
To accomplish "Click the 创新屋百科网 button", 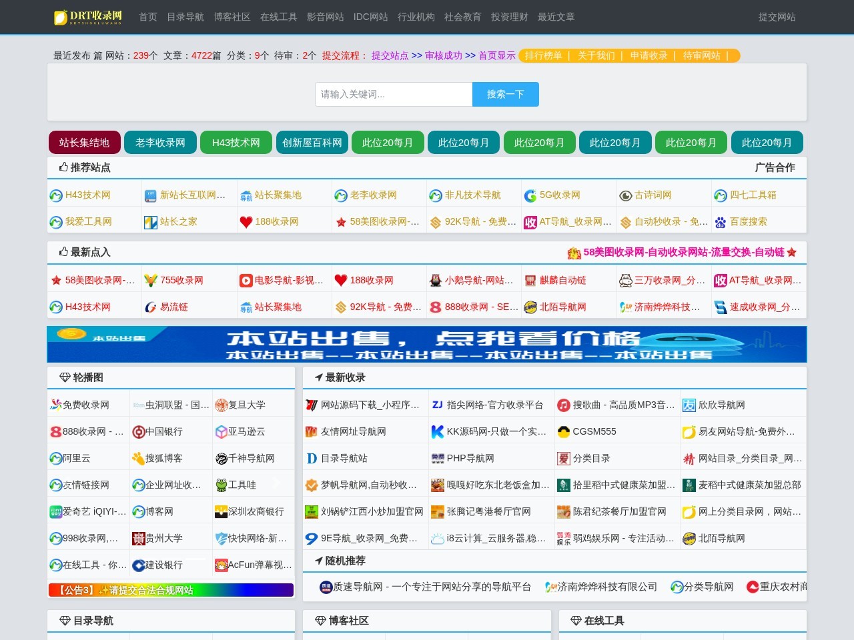I will (312, 143).
